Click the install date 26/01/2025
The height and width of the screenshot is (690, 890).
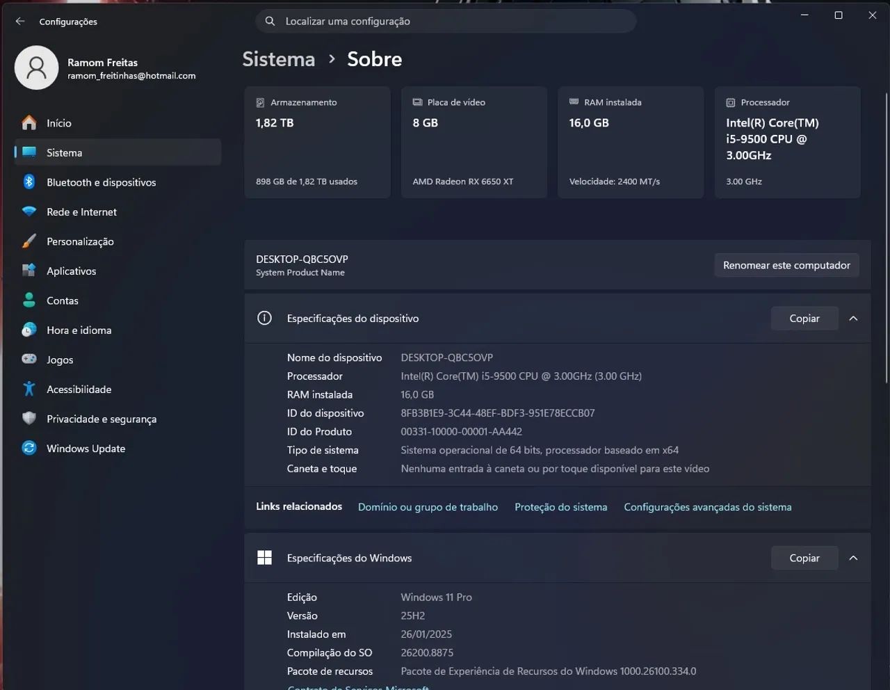426,634
